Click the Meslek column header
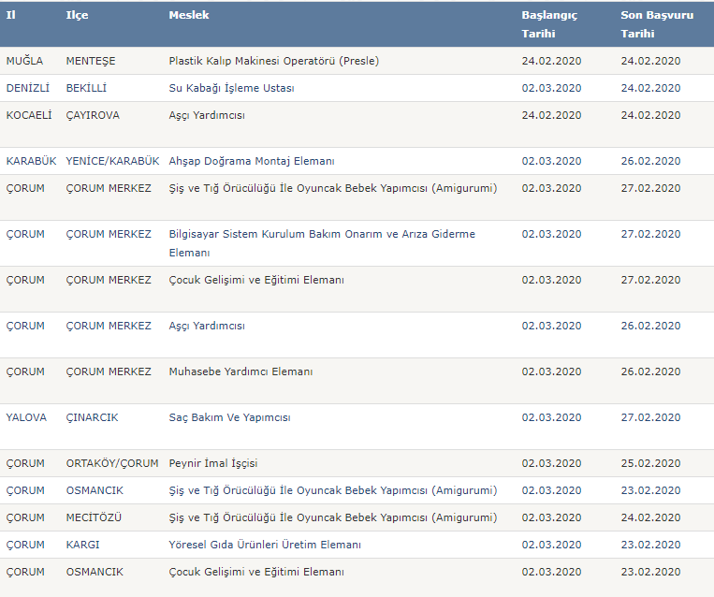714x597 pixels. pyautogui.click(x=188, y=15)
